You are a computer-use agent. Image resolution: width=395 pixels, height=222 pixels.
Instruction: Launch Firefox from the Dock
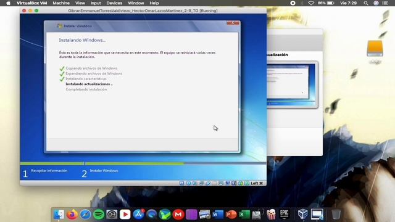(x=72, y=215)
